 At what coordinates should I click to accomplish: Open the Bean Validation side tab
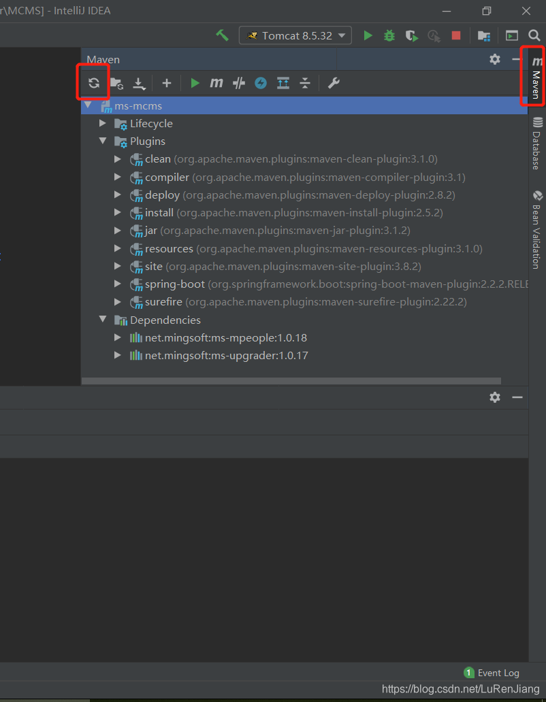[537, 230]
